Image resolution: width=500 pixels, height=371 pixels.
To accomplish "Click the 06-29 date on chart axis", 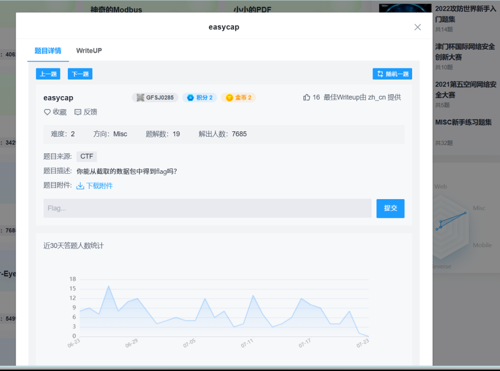I will tap(131, 343).
